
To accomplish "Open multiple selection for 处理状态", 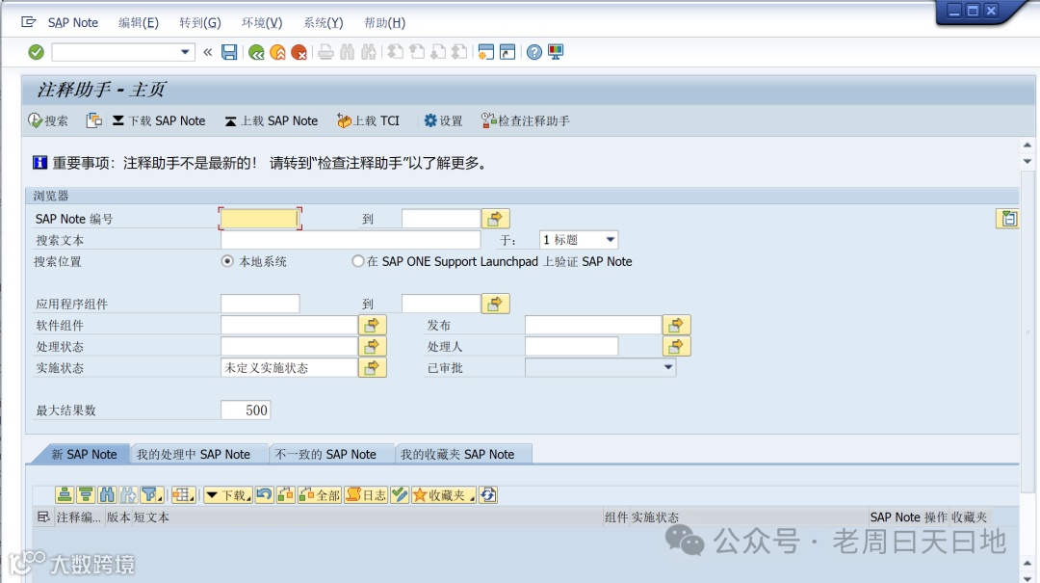I will [372, 346].
